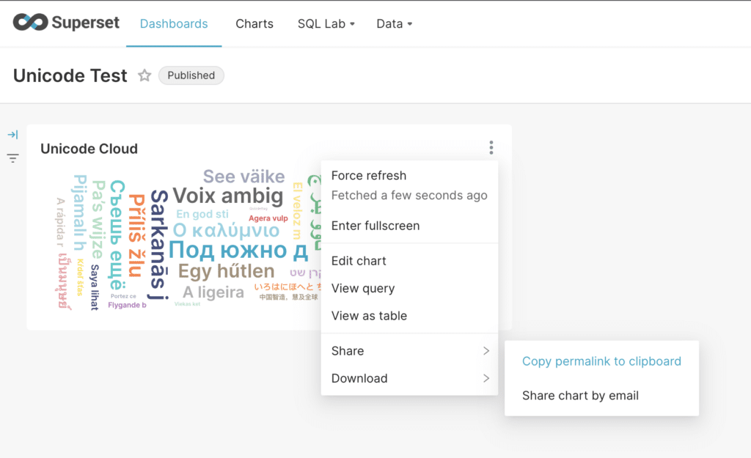Image resolution: width=751 pixels, height=458 pixels.
Task: Open the Unicode Cloud chart three-dot menu
Action: click(x=491, y=147)
